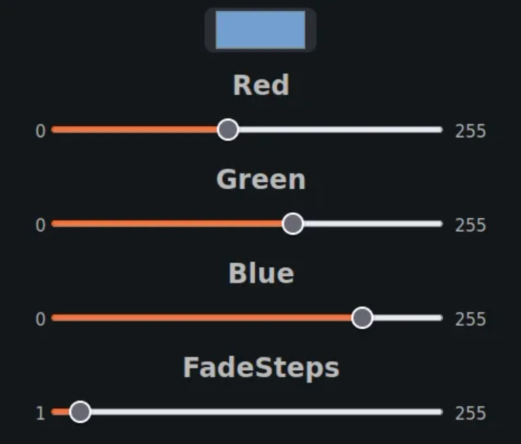This screenshot has height=444, width=521.
Task: Click the 255 maximum value of the Green slider
Action: [x=470, y=226]
